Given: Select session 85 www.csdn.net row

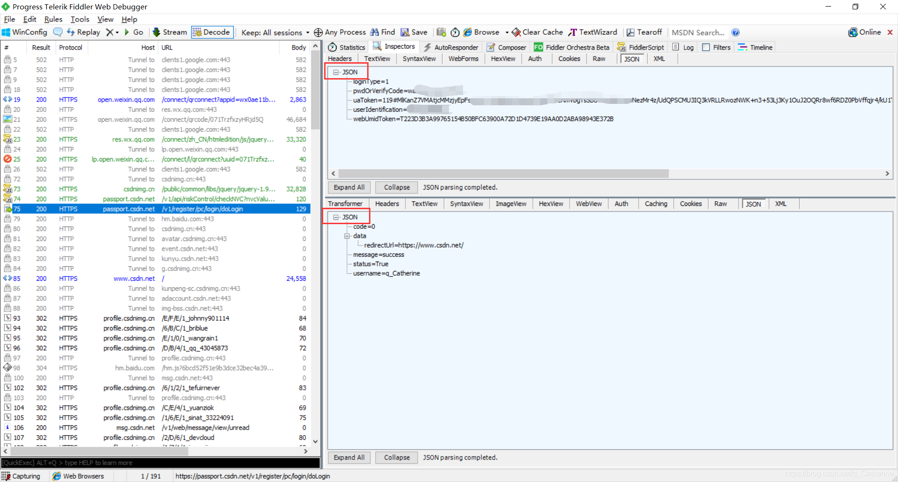Looking at the screenshot, I should click(156, 278).
